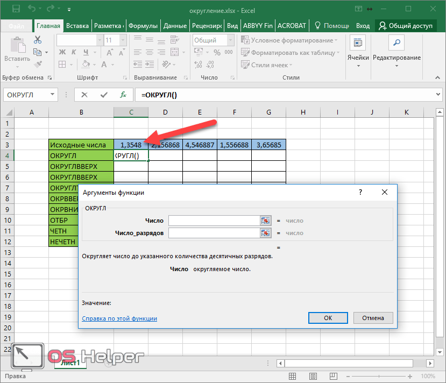The height and width of the screenshot is (383, 446).
Task: Switch to Page Layout view in status bar
Action: 313,376
